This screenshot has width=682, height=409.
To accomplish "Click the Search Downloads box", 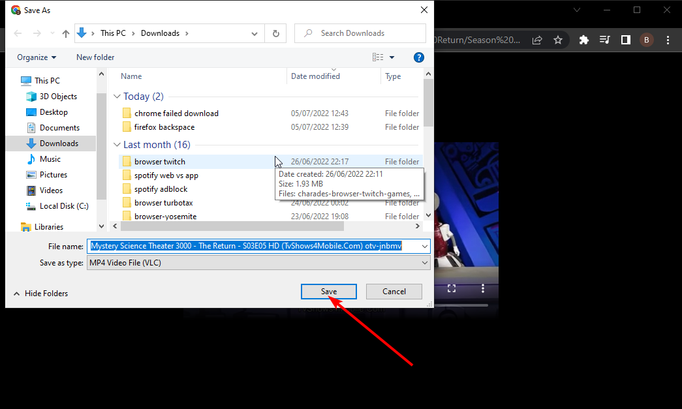I will [x=360, y=33].
